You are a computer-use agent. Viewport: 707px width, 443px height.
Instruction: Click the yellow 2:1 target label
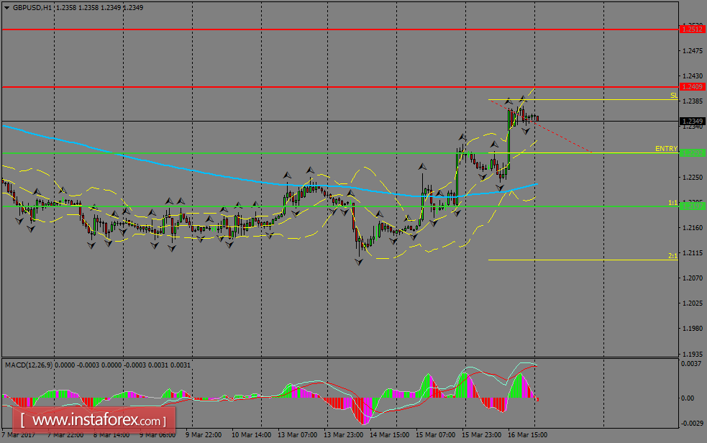pyautogui.click(x=672, y=256)
